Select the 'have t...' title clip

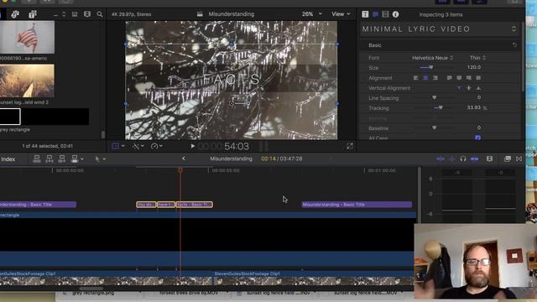pos(166,205)
